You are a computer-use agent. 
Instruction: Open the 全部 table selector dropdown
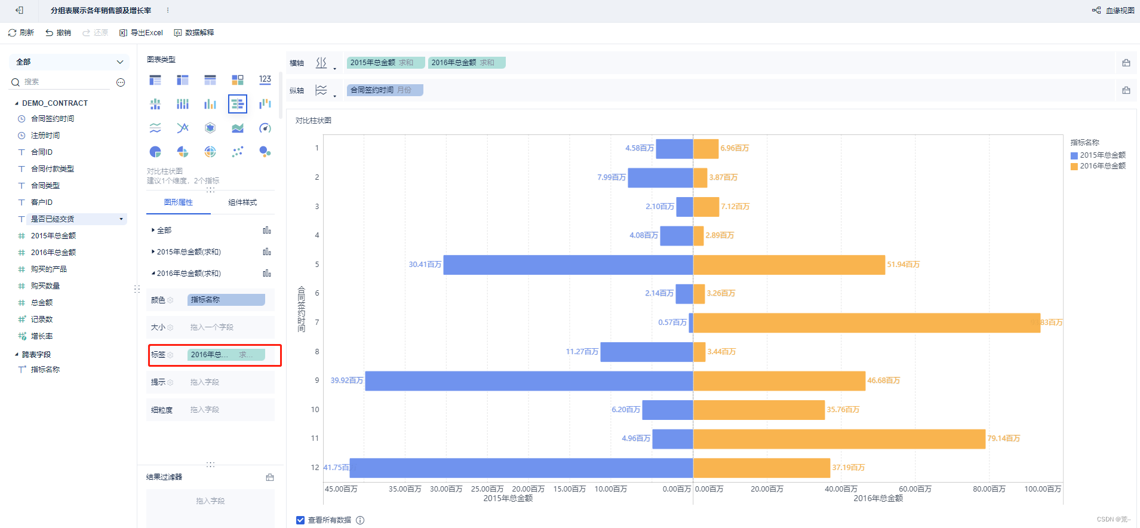pos(69,62)
